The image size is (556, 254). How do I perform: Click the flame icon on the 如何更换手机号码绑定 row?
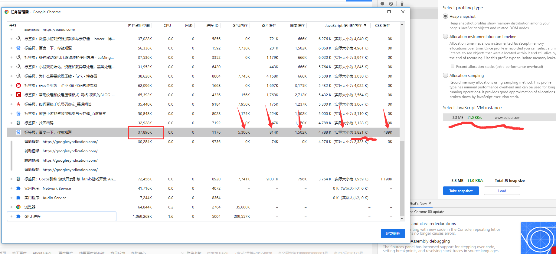[18, 104]
